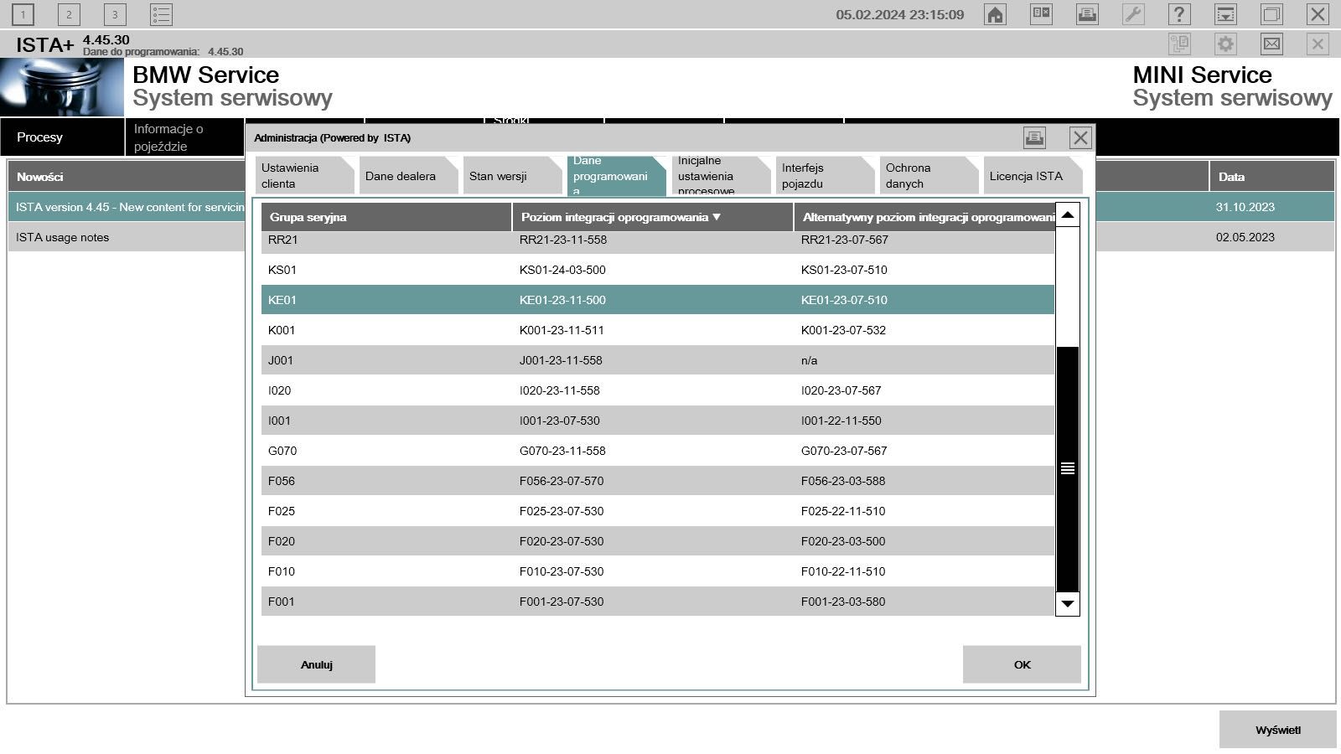This screenshot has height=754, width=1341.
Task: Open the envelope feedback icon
Action: click(x=1271, y=44)
